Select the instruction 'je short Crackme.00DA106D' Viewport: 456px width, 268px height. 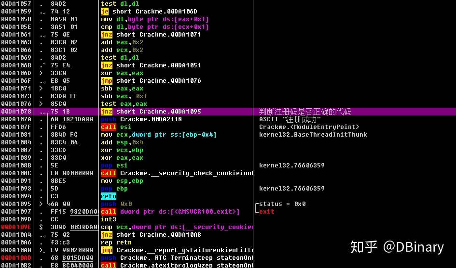(149, 12)
